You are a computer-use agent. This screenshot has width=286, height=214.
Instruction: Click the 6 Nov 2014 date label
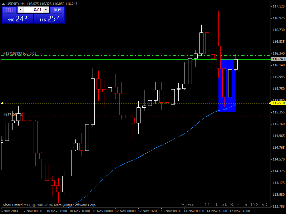(x=10, y=211)
